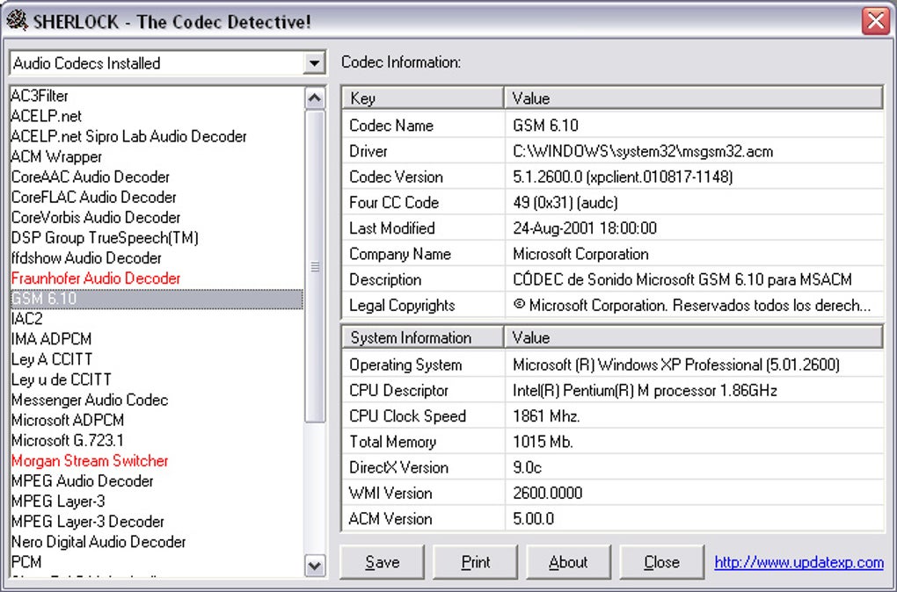Screen dimensions: 897x592
Task: Open the Audio Codecs Installed dropdown
Action: click(314, 63)
